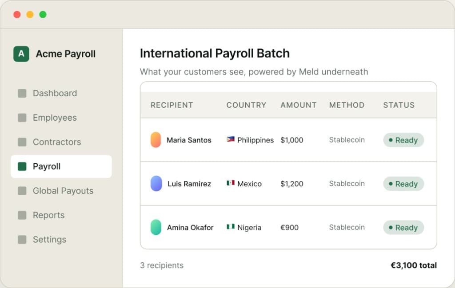Screen dimensions: 455x288
Task: Click the 3 recipients label
Action: [x=162, y=265]
